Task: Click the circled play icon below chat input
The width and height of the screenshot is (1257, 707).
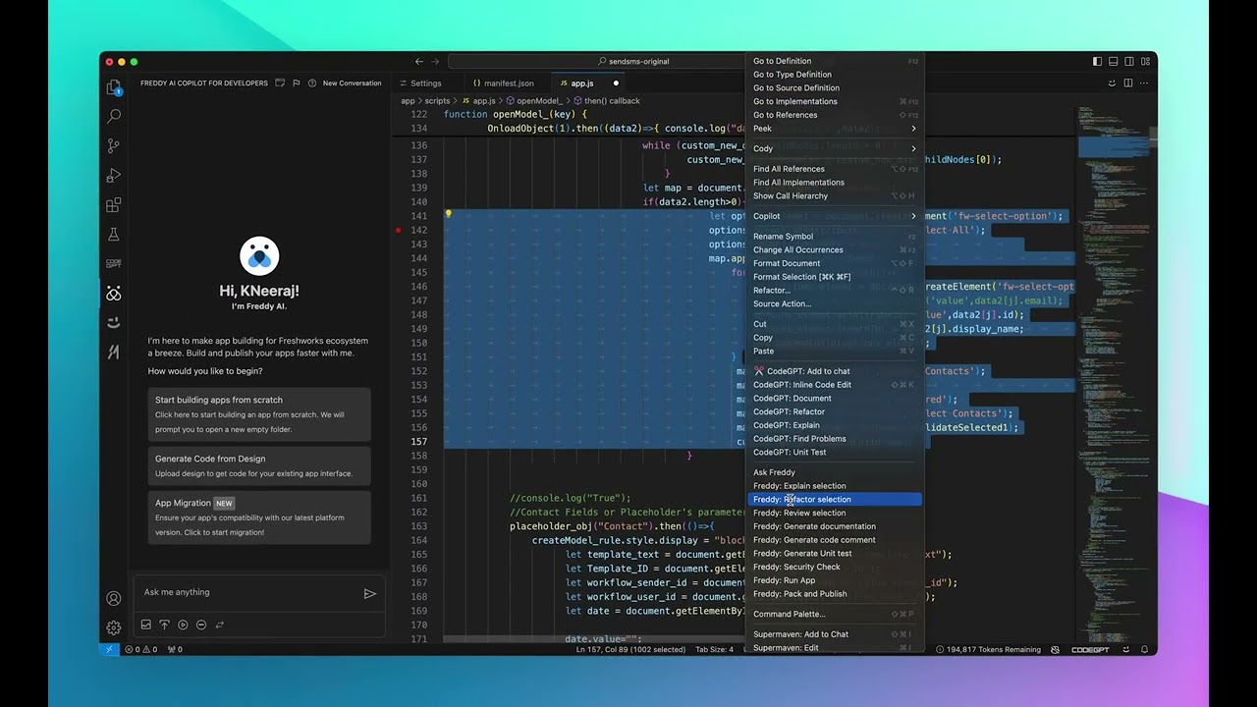Action: click(183, 625)
